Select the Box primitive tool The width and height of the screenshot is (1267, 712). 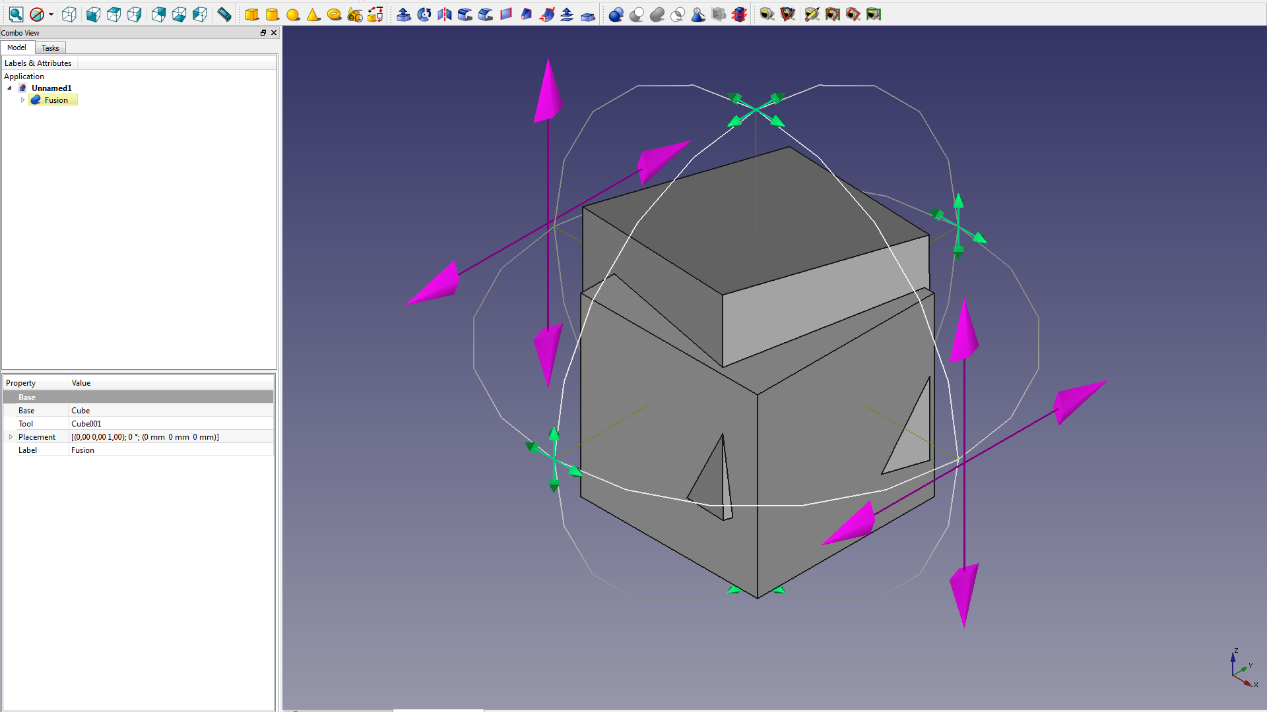(251, 14)
